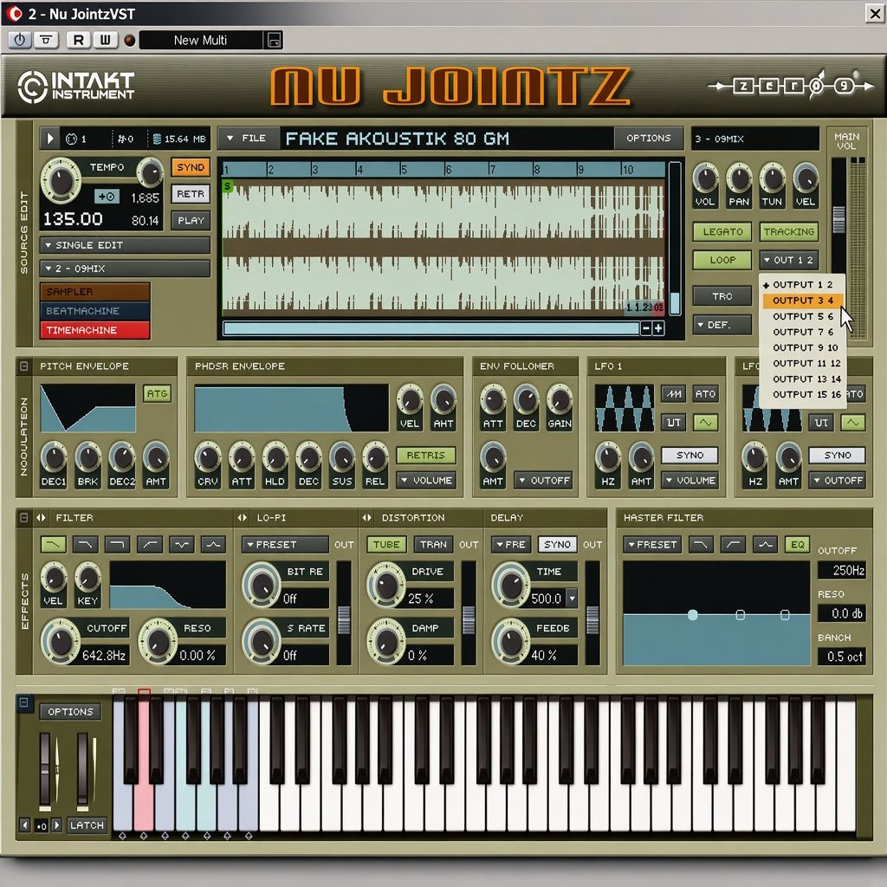Toggle the TRACKING button
Viewport: 887px width, 887px height.
pos(788,232)
